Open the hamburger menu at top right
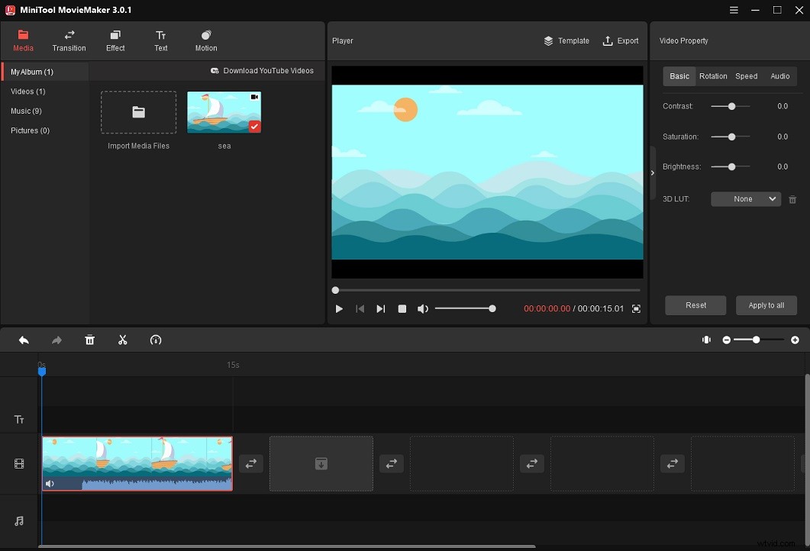 (x=733, y=10)
